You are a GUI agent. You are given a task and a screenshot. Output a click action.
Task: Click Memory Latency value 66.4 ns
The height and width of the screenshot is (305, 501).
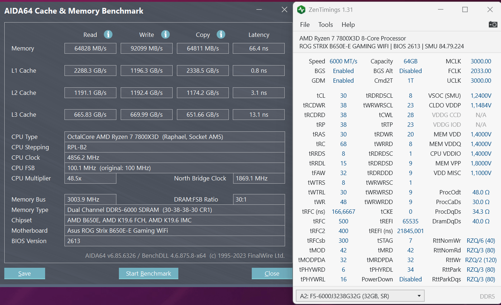point(259,48)
